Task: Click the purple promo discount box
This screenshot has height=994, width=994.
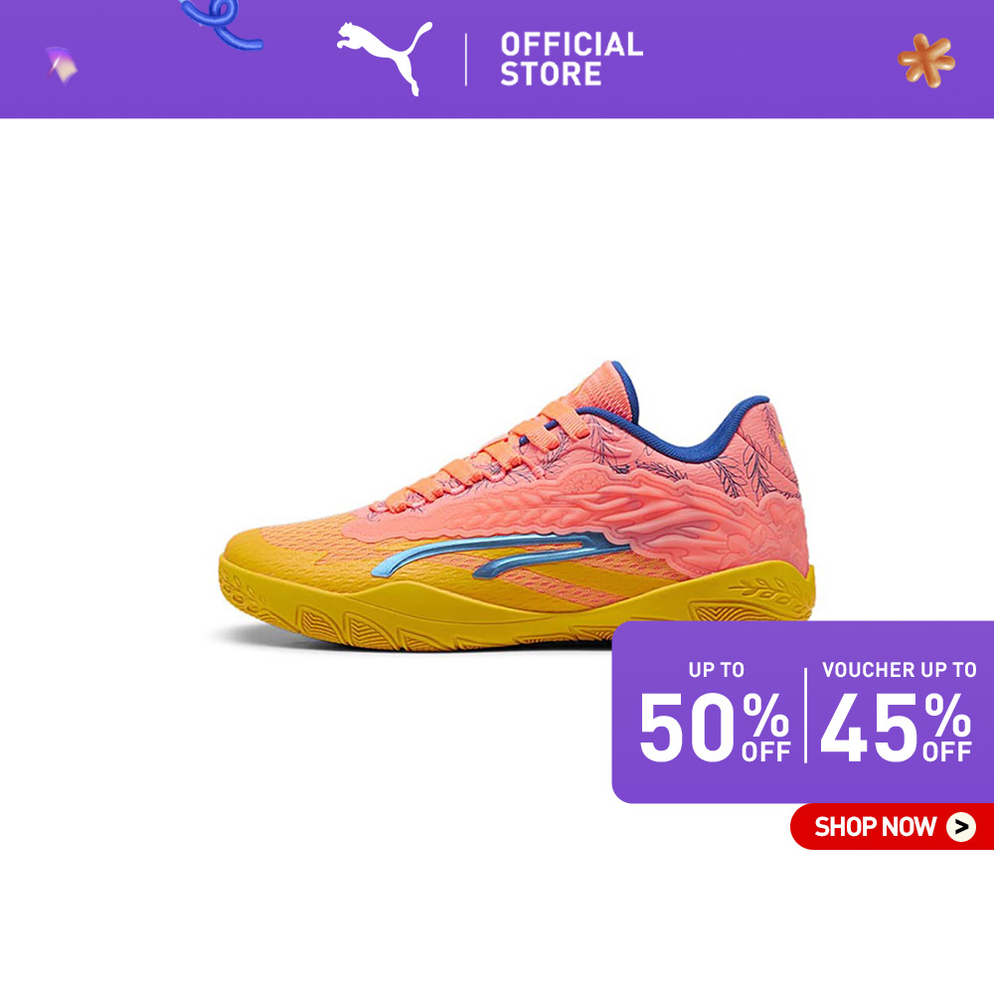Action: [x=802, y=712]
